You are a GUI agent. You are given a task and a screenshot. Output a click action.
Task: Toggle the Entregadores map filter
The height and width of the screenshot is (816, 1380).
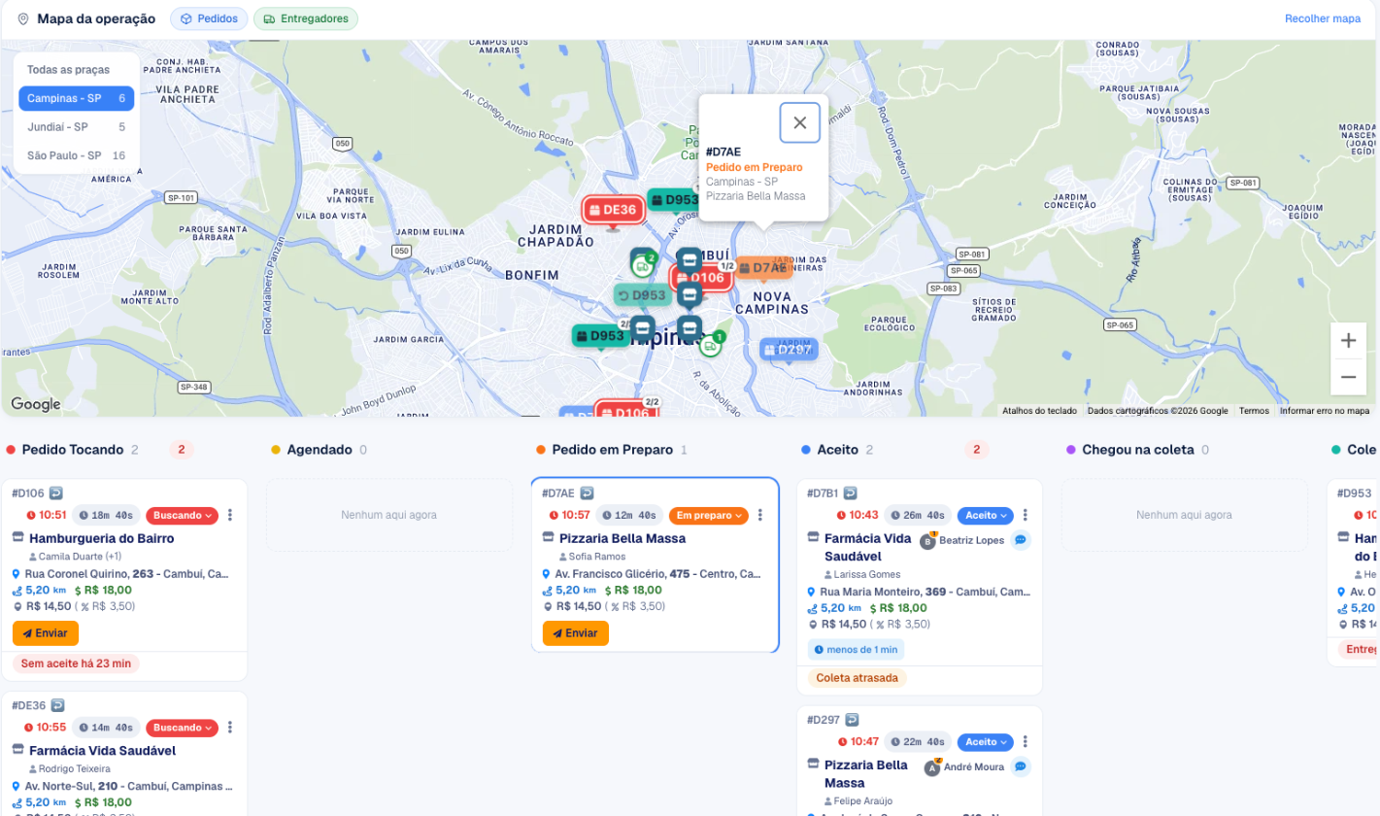pyautogui.click(x=306, y=18)
